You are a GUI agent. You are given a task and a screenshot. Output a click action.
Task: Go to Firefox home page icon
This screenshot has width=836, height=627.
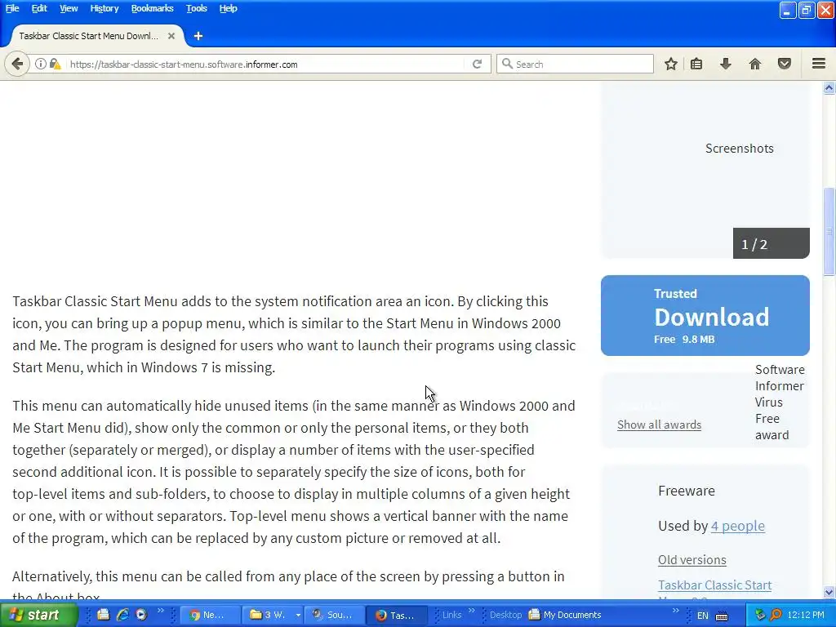(x=755, y=64)
